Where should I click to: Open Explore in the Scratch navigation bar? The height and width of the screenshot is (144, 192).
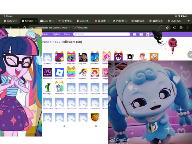coord(56,34)
